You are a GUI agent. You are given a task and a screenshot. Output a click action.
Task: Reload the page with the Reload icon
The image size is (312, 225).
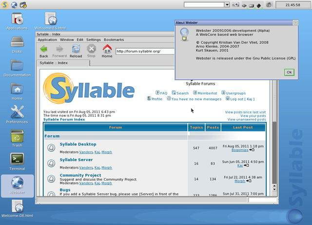pyautogui.click(x=76, y=49)
